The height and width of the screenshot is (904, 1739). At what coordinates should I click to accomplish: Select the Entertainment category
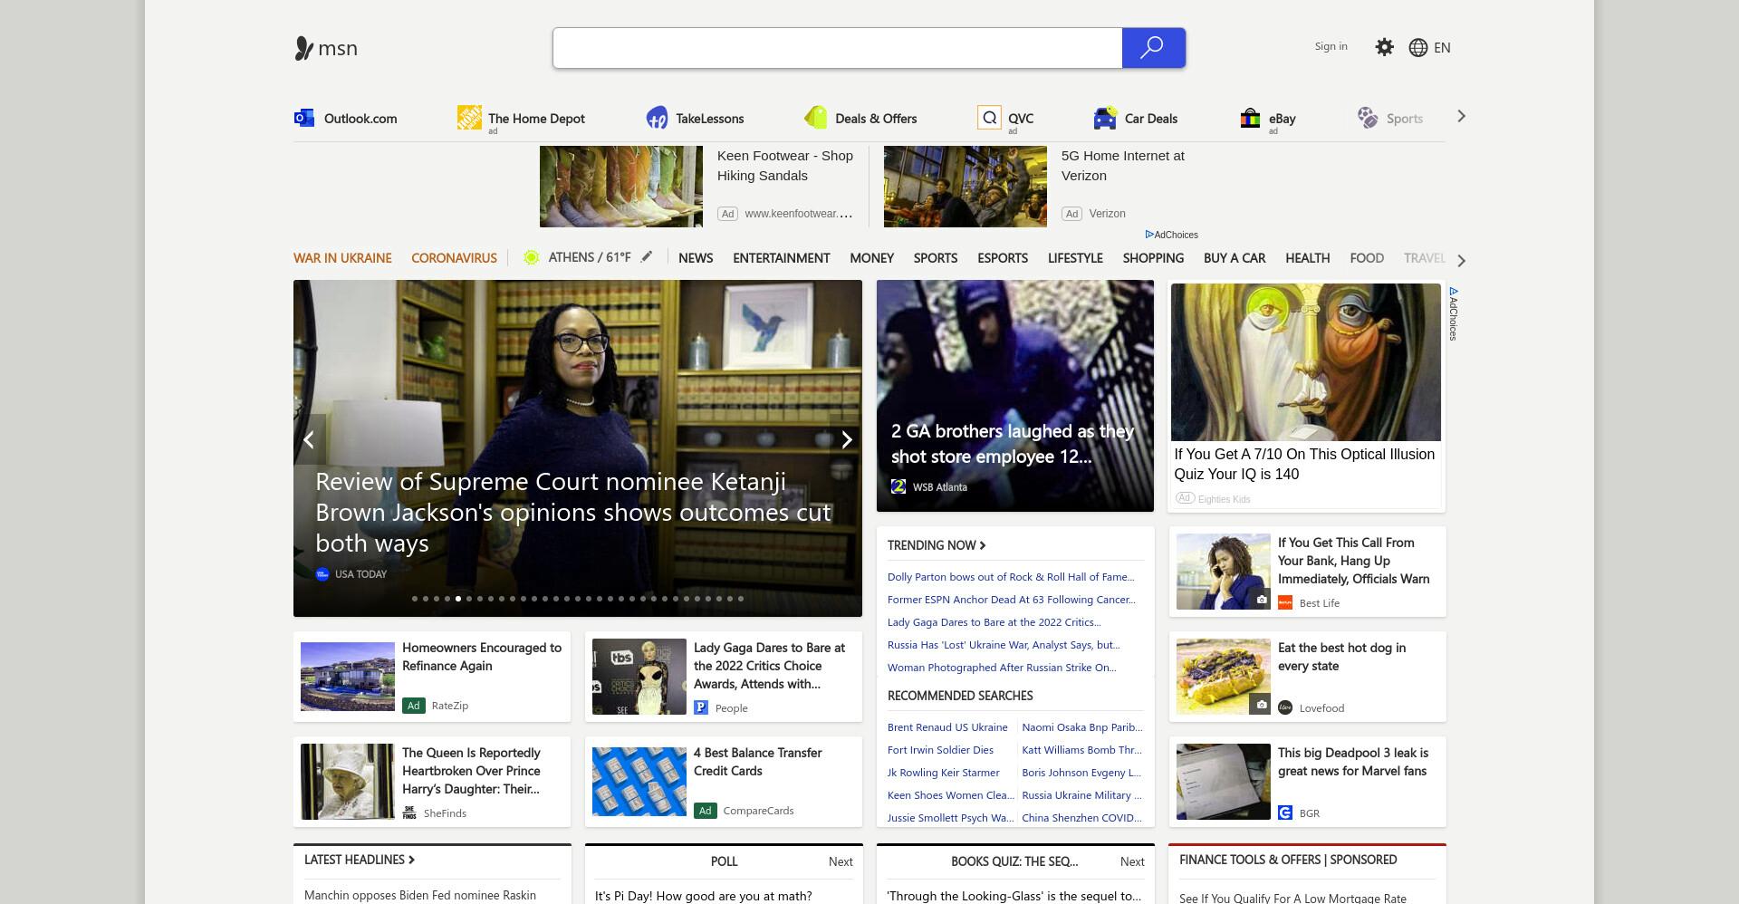pos(782,258)
